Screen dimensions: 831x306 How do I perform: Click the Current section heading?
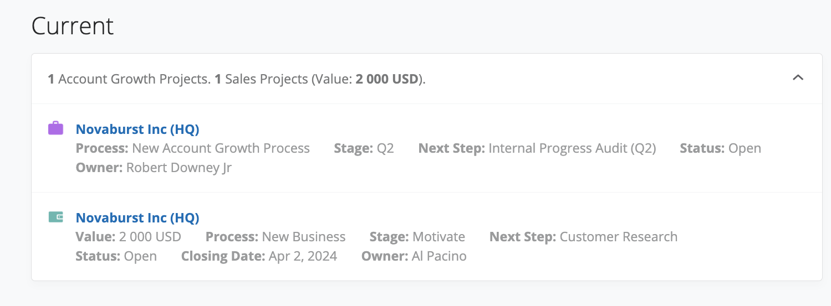point(73,26)
